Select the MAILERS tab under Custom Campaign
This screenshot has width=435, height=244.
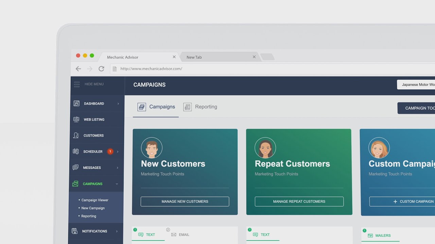(x=380, y=236)
